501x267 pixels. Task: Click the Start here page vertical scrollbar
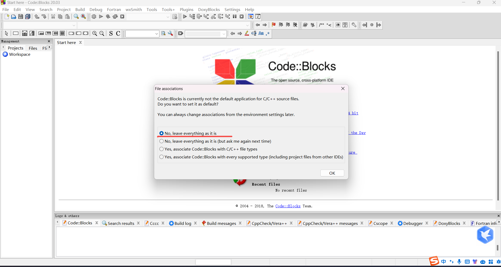[498, 126]
